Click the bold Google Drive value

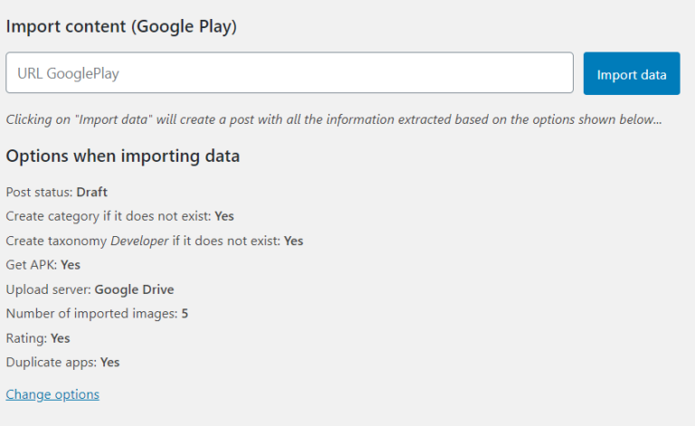[134, 289]
